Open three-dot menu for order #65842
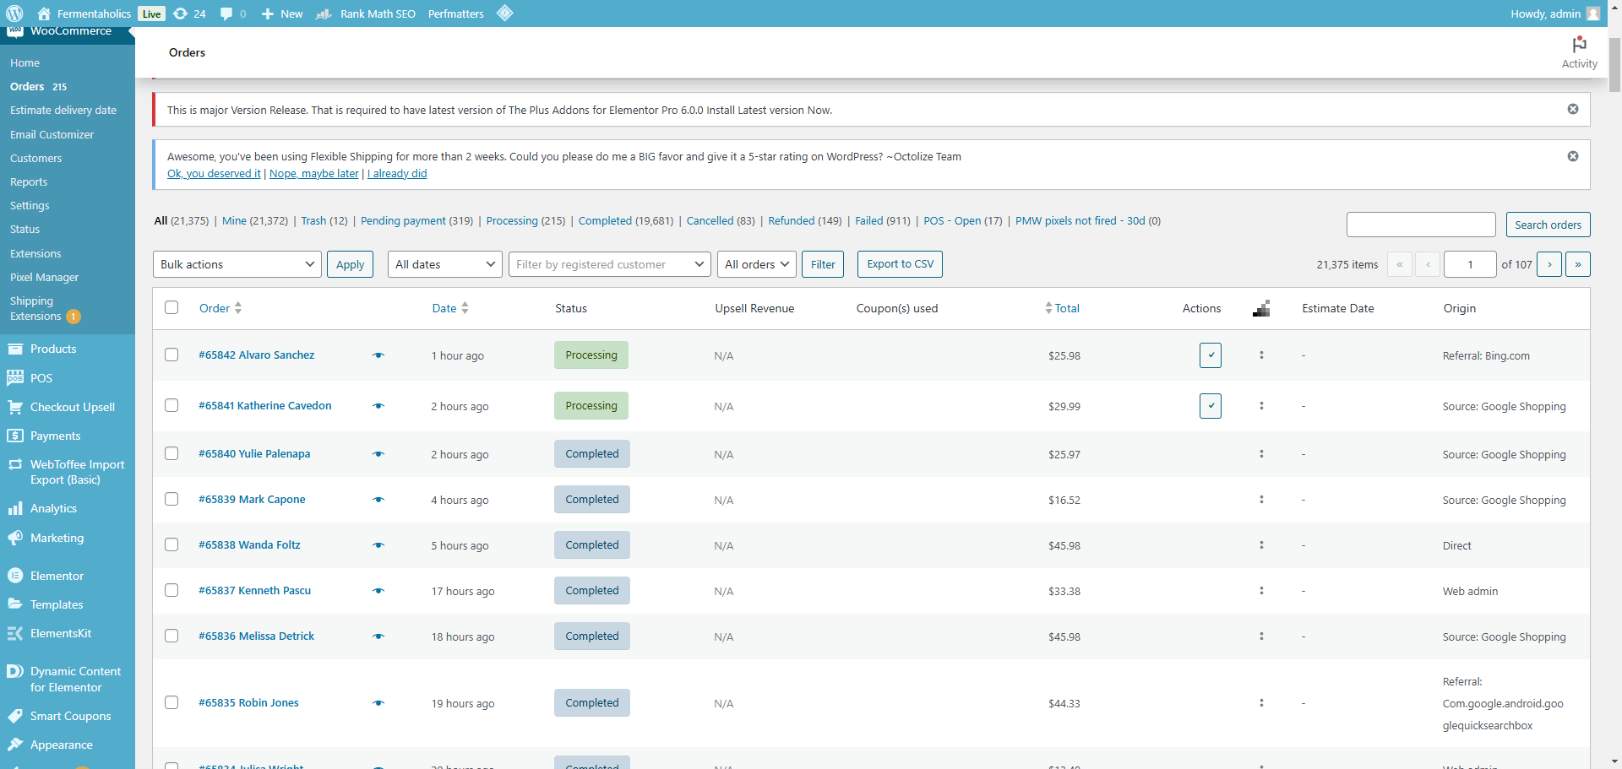The height and width of the screenshot is (769, 1622). [x=1261, y=355]
